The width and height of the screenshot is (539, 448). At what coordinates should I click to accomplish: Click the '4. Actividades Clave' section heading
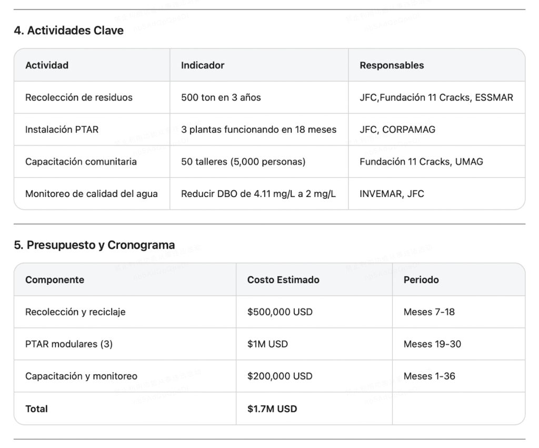point(68,31)
